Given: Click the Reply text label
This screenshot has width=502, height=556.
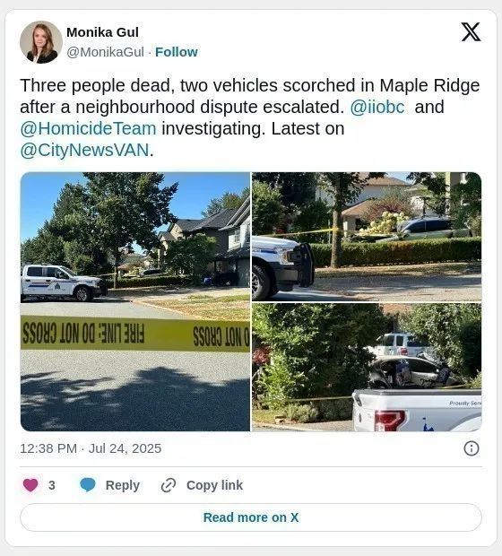Looking at the screenshot, I should tap(123, 485).
